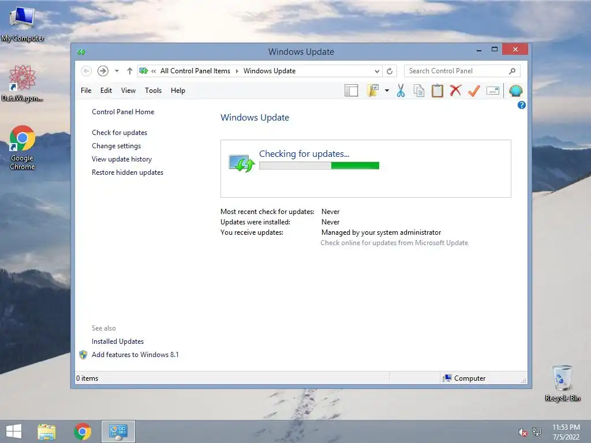This screenshot has height=443, width=591.
Task: Launch Chrome from the taskbar
Action: pyautogui.click(x=83, y=431)
